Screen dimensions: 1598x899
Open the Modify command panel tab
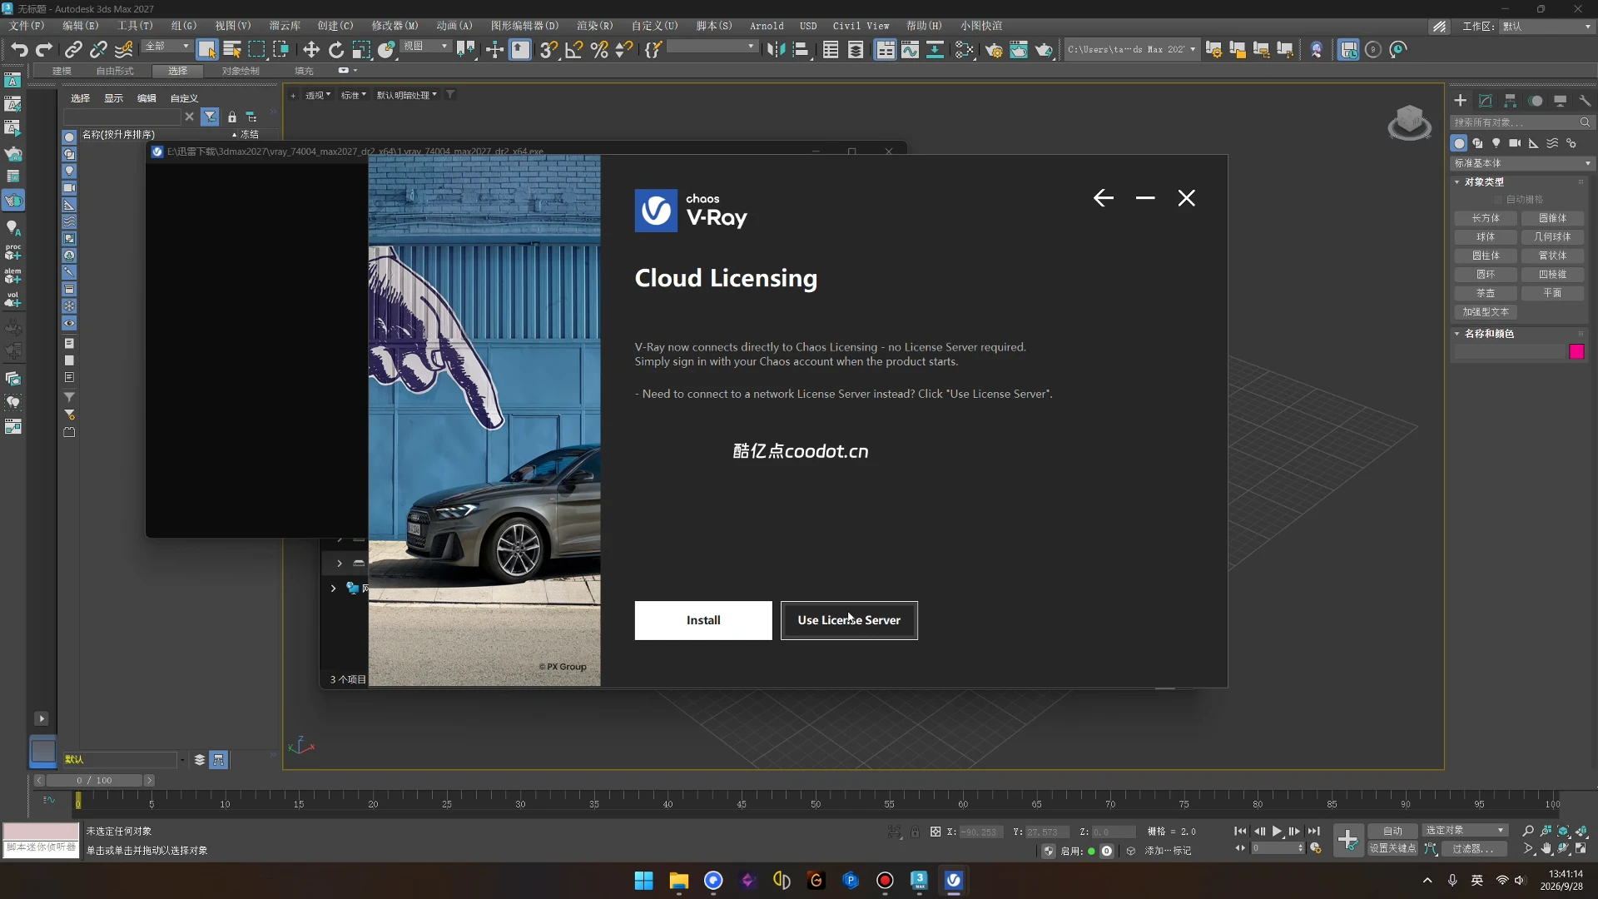click(x=1486, y=101)
